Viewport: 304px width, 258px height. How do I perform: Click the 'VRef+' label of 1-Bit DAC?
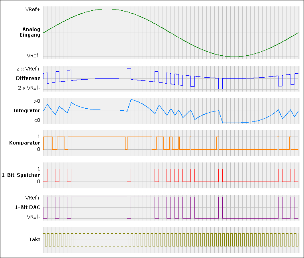coord(33,198)
